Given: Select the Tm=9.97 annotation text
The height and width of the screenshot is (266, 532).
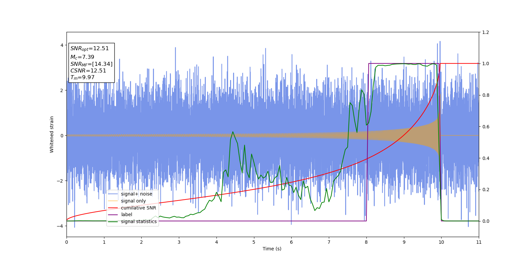Looking at the screenshot, I should pos(82,77).
